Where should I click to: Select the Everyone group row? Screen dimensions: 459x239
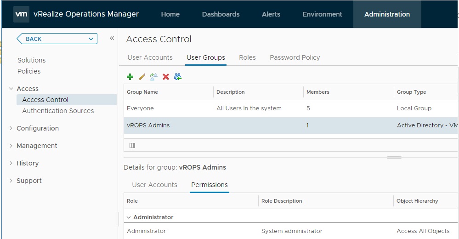pyautogui.click(x=290, y=108)
